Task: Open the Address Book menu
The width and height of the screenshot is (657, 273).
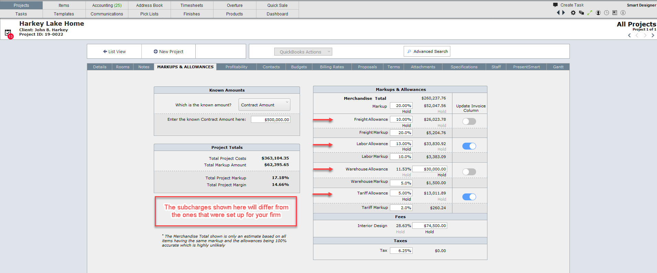Action: point(149,5)
